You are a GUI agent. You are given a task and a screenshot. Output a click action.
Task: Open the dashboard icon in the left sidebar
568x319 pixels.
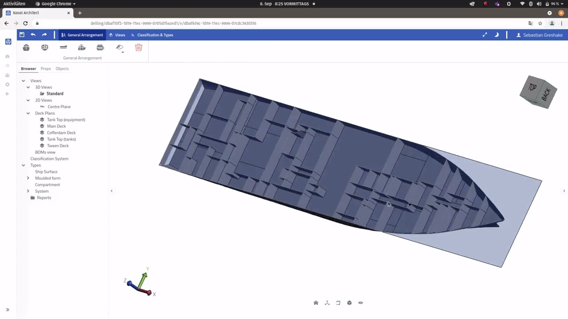[7, 56]
